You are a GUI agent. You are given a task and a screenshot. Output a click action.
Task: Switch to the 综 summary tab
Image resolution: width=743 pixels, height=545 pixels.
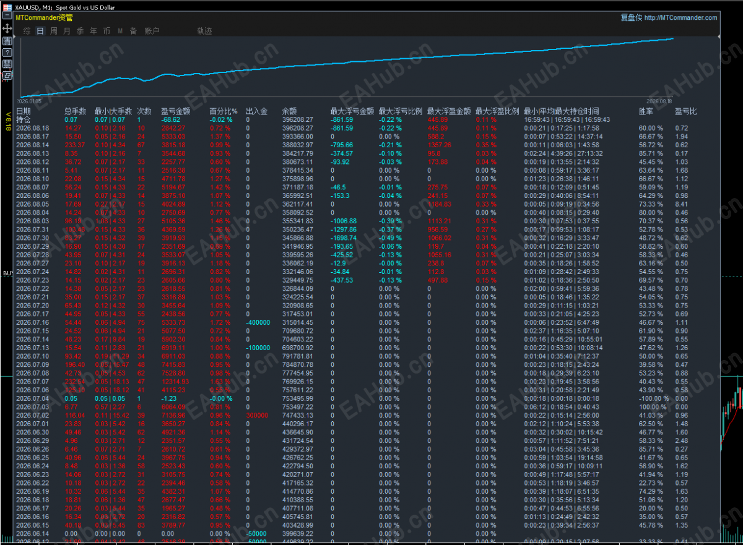27,31
